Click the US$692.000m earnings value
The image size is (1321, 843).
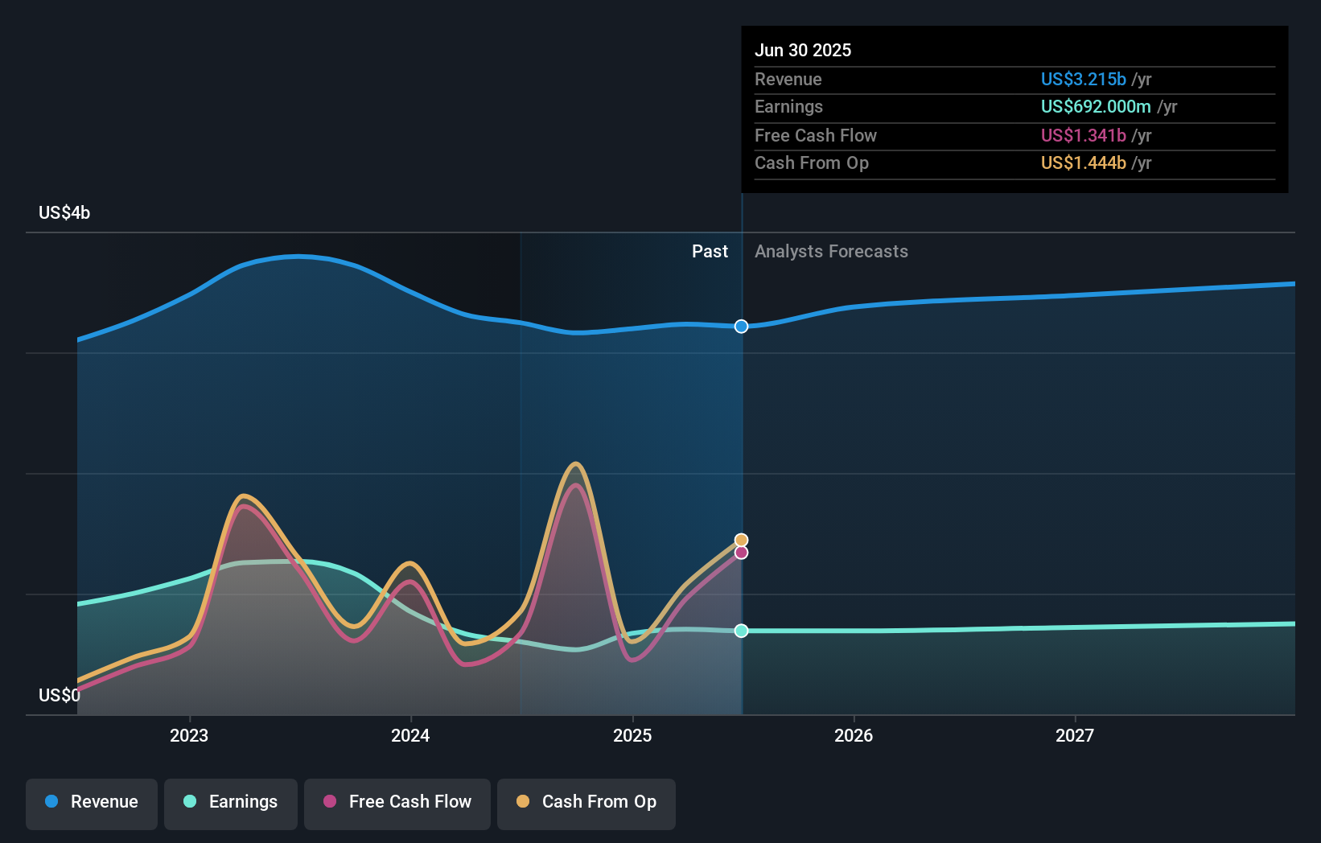pos(1096,106)
